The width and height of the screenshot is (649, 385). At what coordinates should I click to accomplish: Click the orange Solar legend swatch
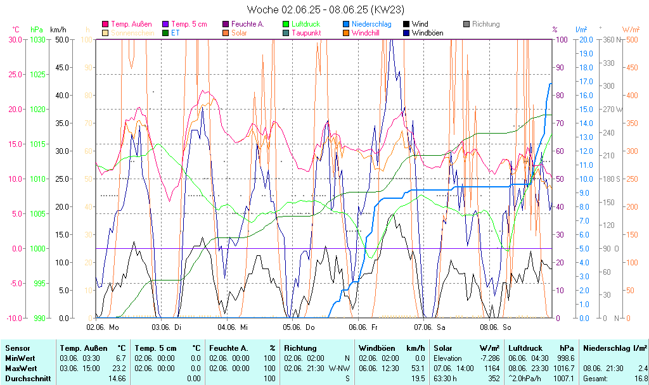(226, 33)
